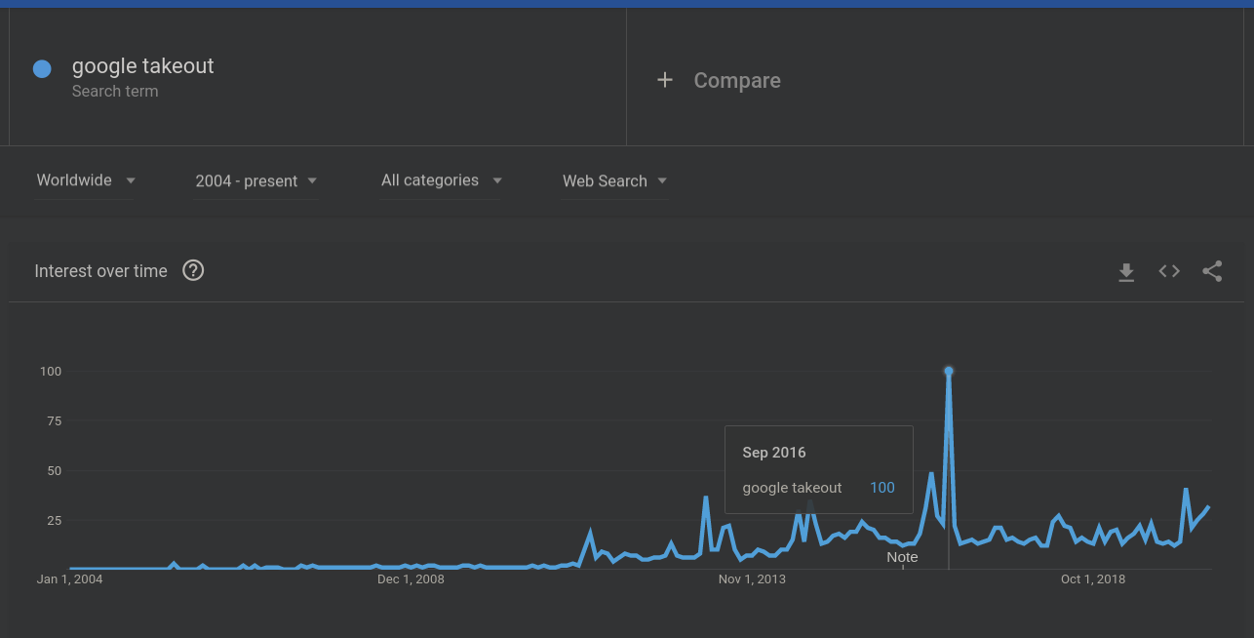The image size is (1254, 638).
Task: Click the Dec 1, 2008 axis label
Action: (411, 579)
